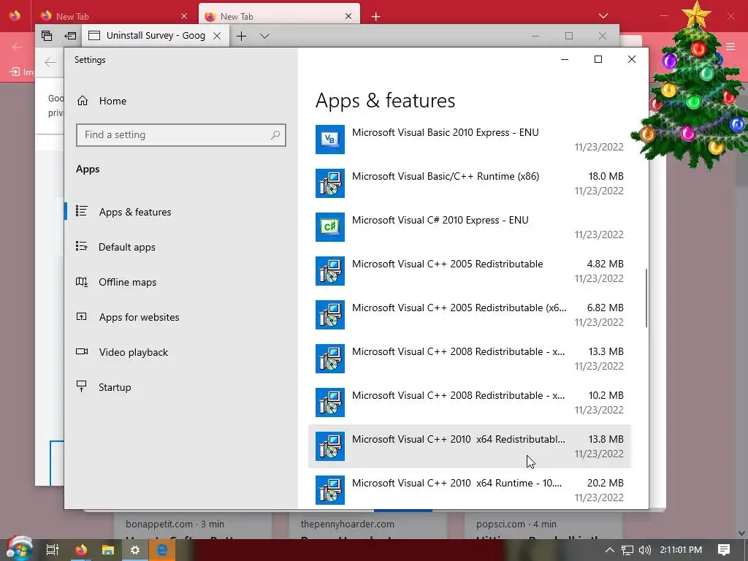
Task: Close the second Firefox New Tab
Action: coord(348,16)
